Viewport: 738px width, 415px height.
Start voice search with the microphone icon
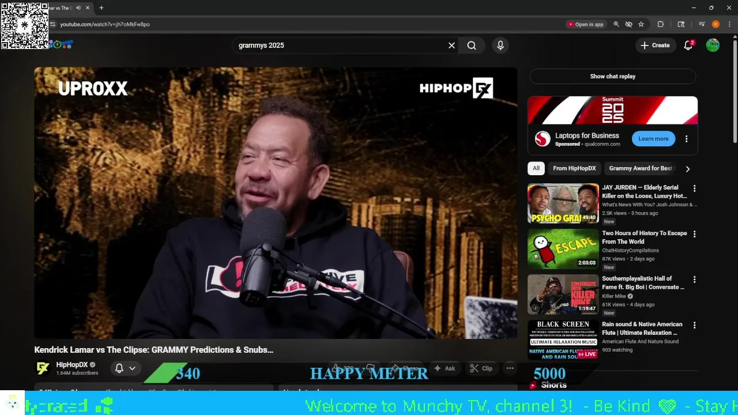coord(500,46)
